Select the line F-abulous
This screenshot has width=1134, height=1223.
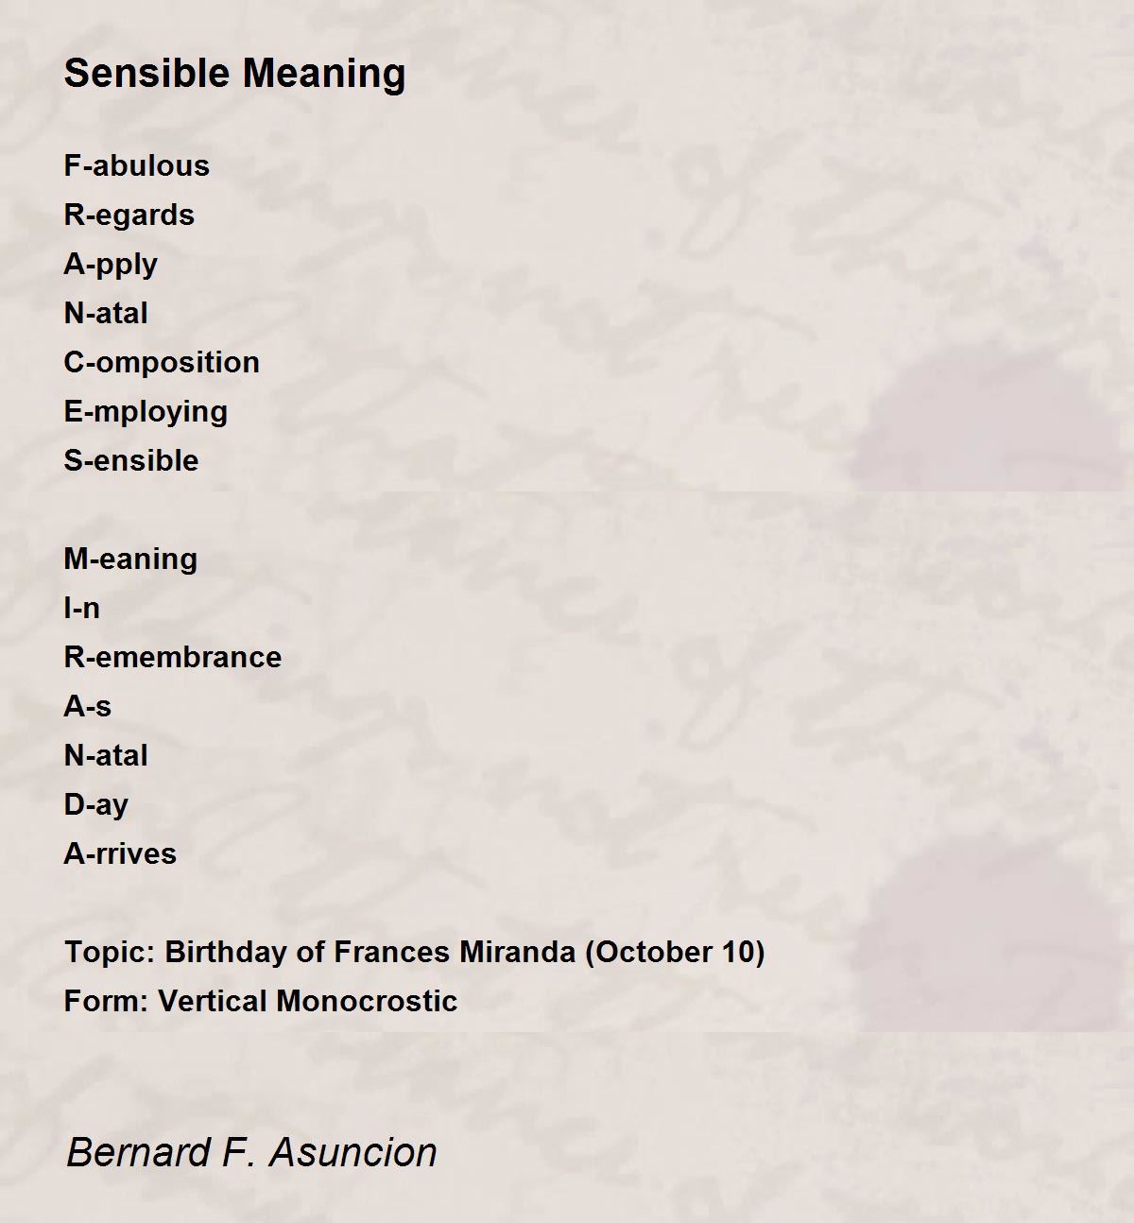(137, 165)
